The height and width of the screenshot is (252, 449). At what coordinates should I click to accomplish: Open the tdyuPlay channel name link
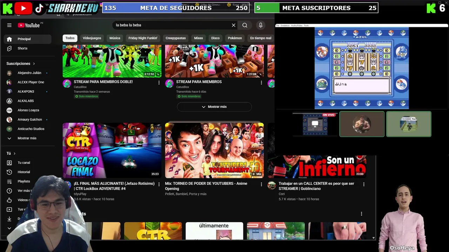click(80, 194)
